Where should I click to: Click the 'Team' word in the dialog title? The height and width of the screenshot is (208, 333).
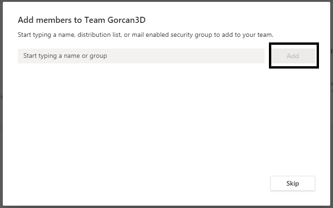[x=95, y=20]
